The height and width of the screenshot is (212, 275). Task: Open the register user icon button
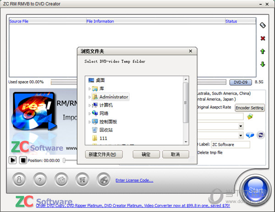[x=19, y=179]
